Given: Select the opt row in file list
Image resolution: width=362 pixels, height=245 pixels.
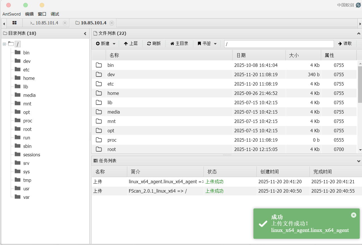Looking at the screenshot, I should (x=224, y=131).
